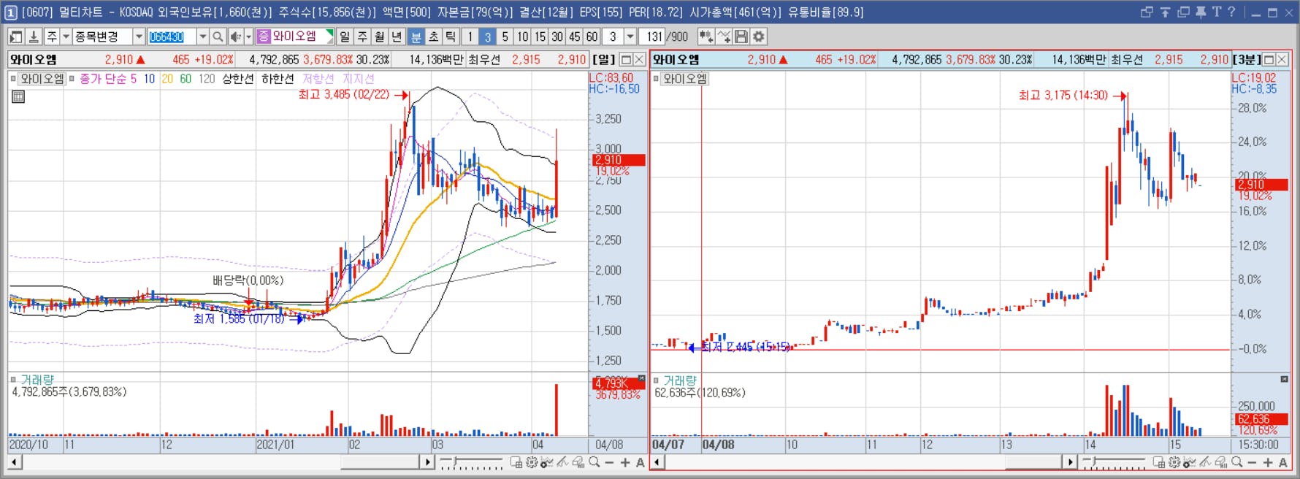This screenshot has width=1300, height=479.
Task: Click the download arrow icon in toolbar
Action: 34,37
